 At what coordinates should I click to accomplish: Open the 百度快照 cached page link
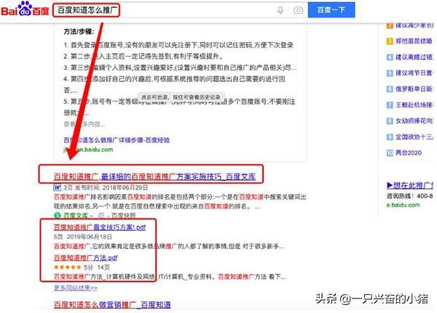123,216
